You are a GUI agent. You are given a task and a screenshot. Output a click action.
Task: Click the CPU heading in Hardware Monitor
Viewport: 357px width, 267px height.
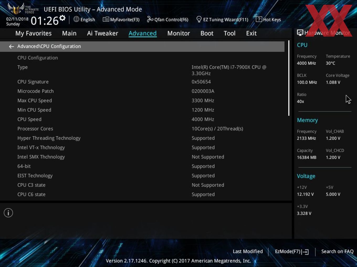302,45
